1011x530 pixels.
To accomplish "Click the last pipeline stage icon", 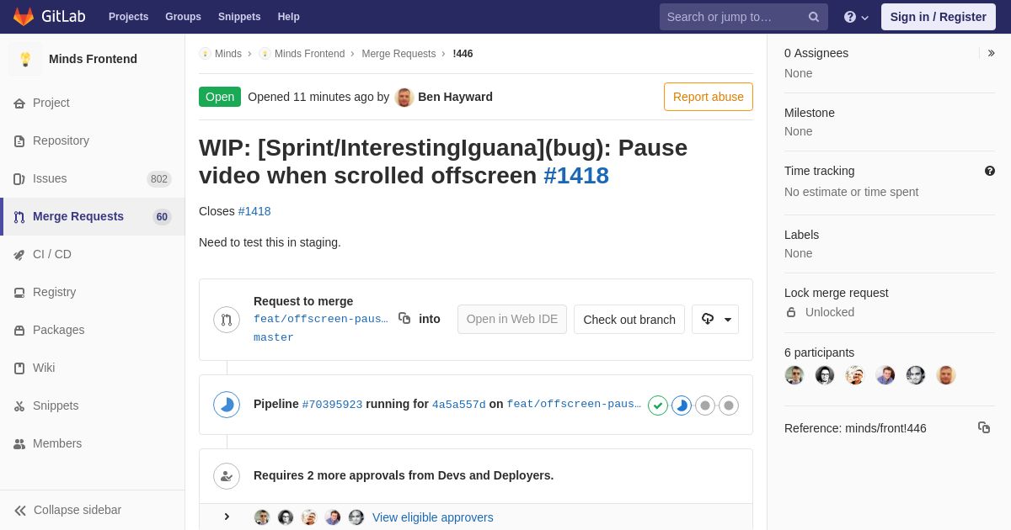I will [x=729, y=405].
